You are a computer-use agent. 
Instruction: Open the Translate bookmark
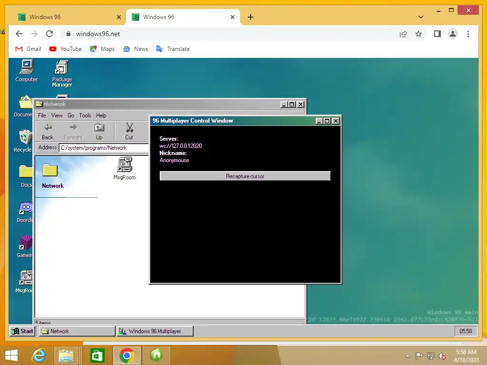pos(173,49)
